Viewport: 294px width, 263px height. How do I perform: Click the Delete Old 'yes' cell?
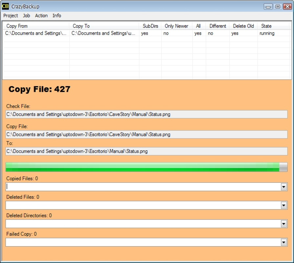(243, 33)
